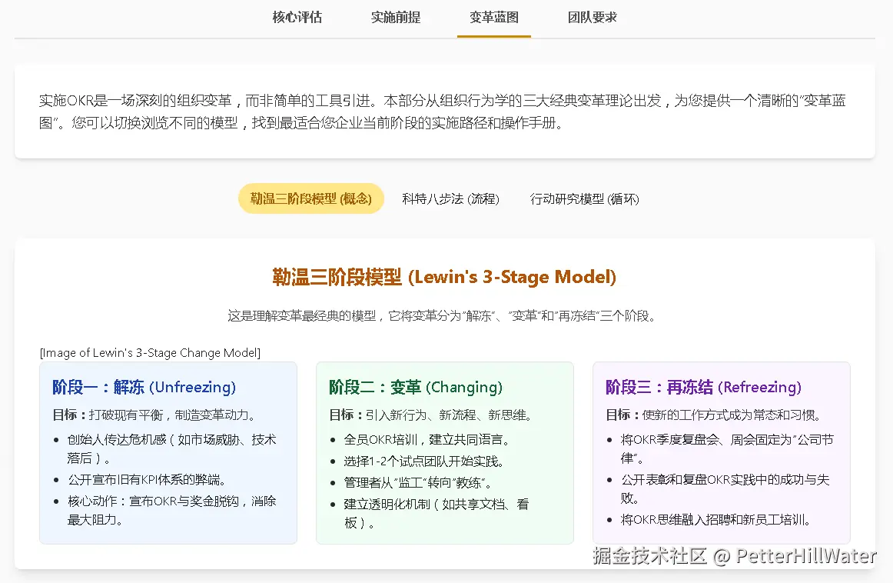Click the 阶段一：解冻 (Unfreezing) card title

(144, 387)
